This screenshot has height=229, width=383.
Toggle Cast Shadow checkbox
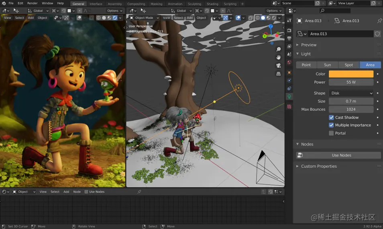pyautogui.click(x=331, y=118)
